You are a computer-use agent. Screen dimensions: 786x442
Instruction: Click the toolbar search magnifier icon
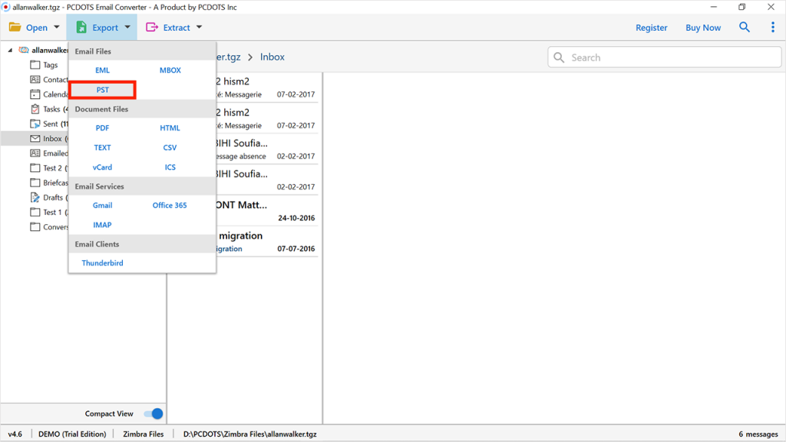[x=745, y=27]
